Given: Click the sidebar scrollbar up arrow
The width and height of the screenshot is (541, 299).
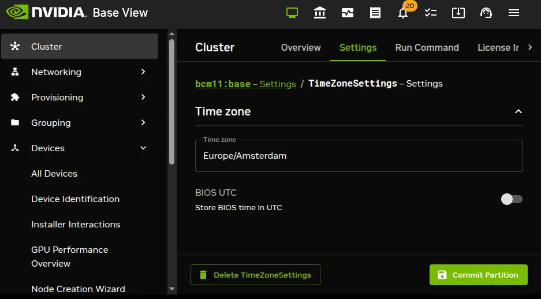Looking at the screenshot, I should tap(171, 34).
